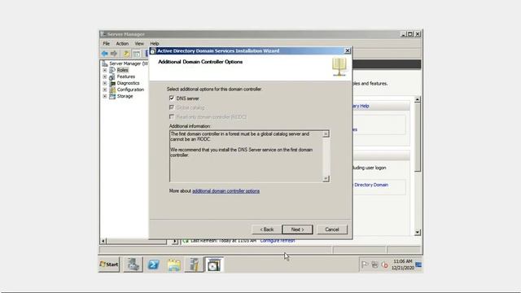This screenshot has width=521, height=293.
Task: Select the Roles icon in the tree
Action: (x=112, y=70)
